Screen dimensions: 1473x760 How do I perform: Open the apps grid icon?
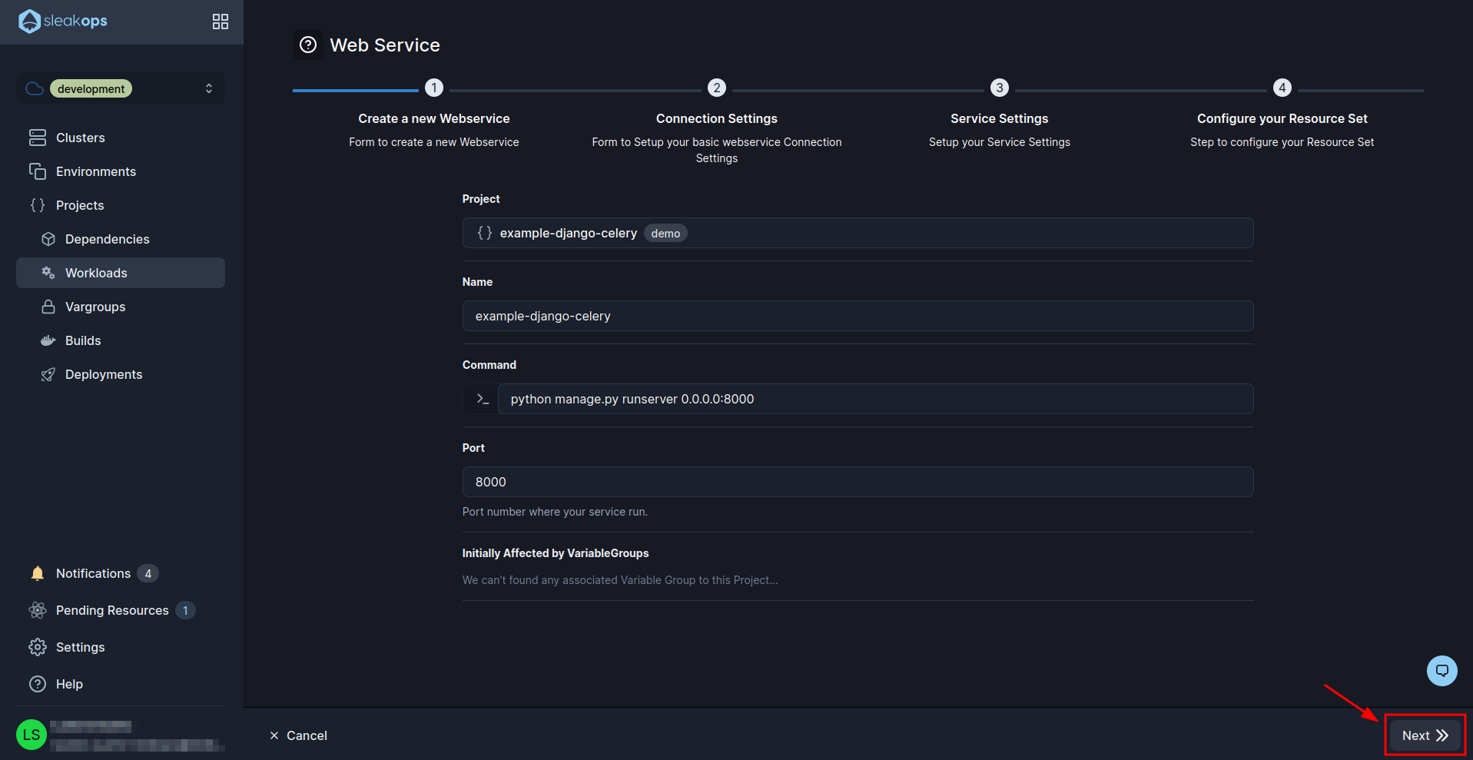[221, 22]
